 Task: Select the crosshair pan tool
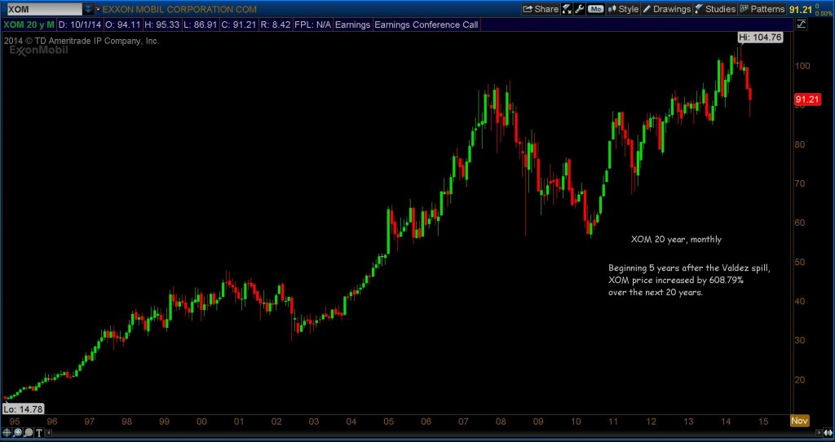(x=7, y=433)
